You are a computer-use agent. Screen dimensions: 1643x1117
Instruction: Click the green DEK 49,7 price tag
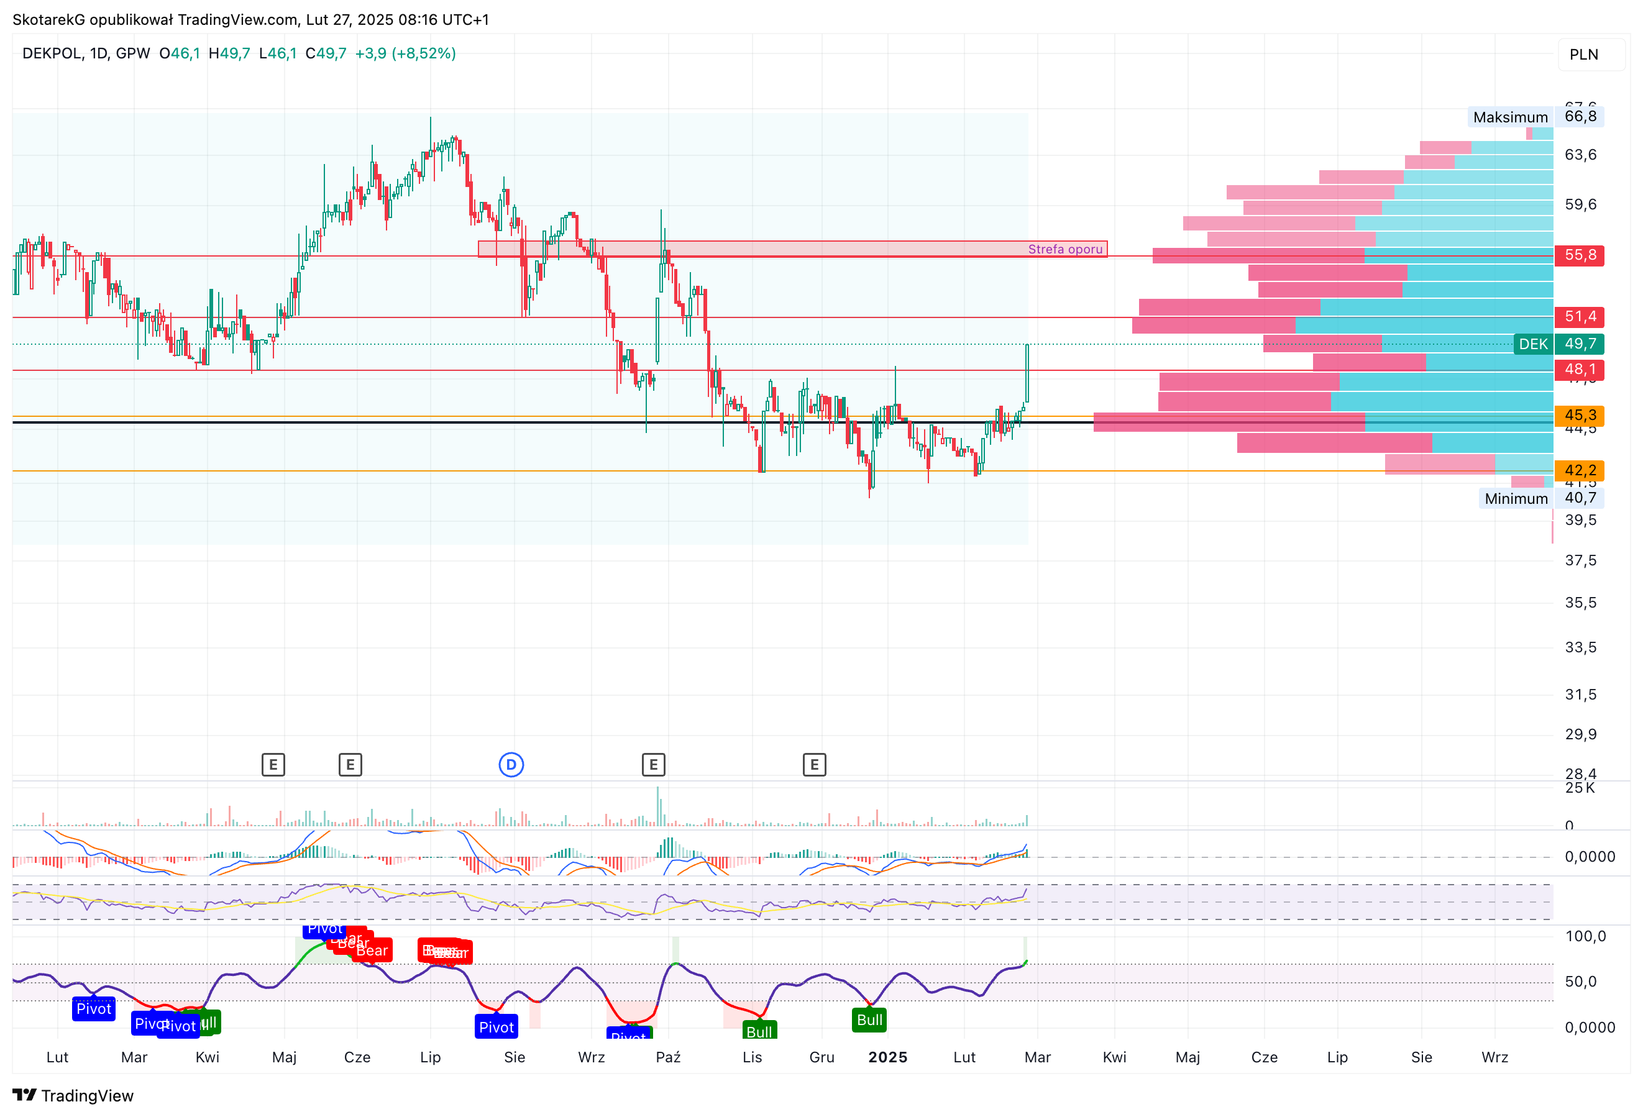pos(1559,344)
